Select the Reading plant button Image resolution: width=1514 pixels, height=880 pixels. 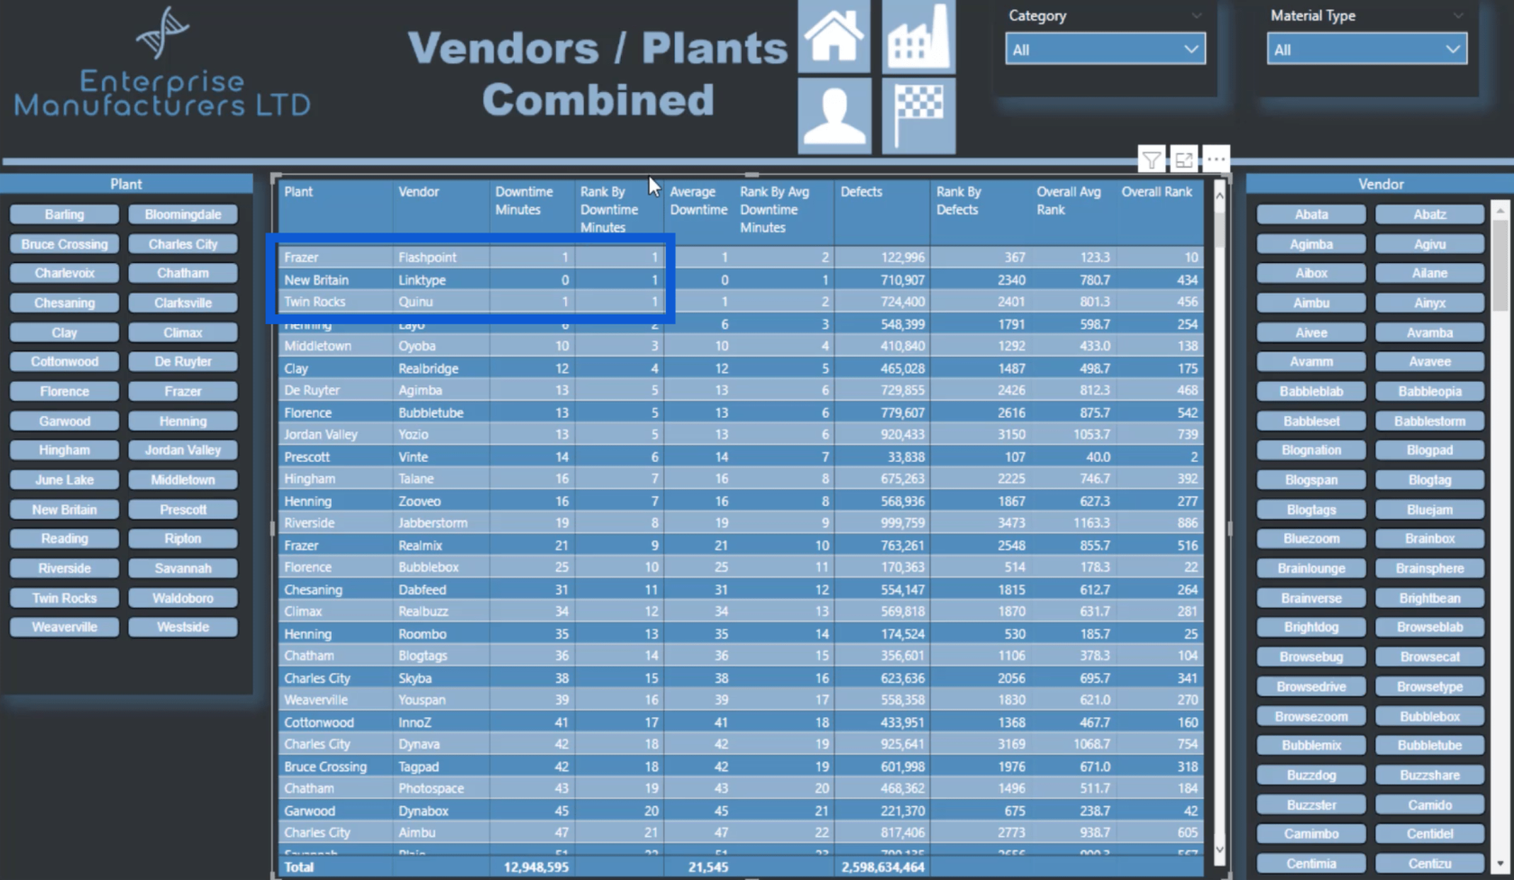click(x=64, y=539)
